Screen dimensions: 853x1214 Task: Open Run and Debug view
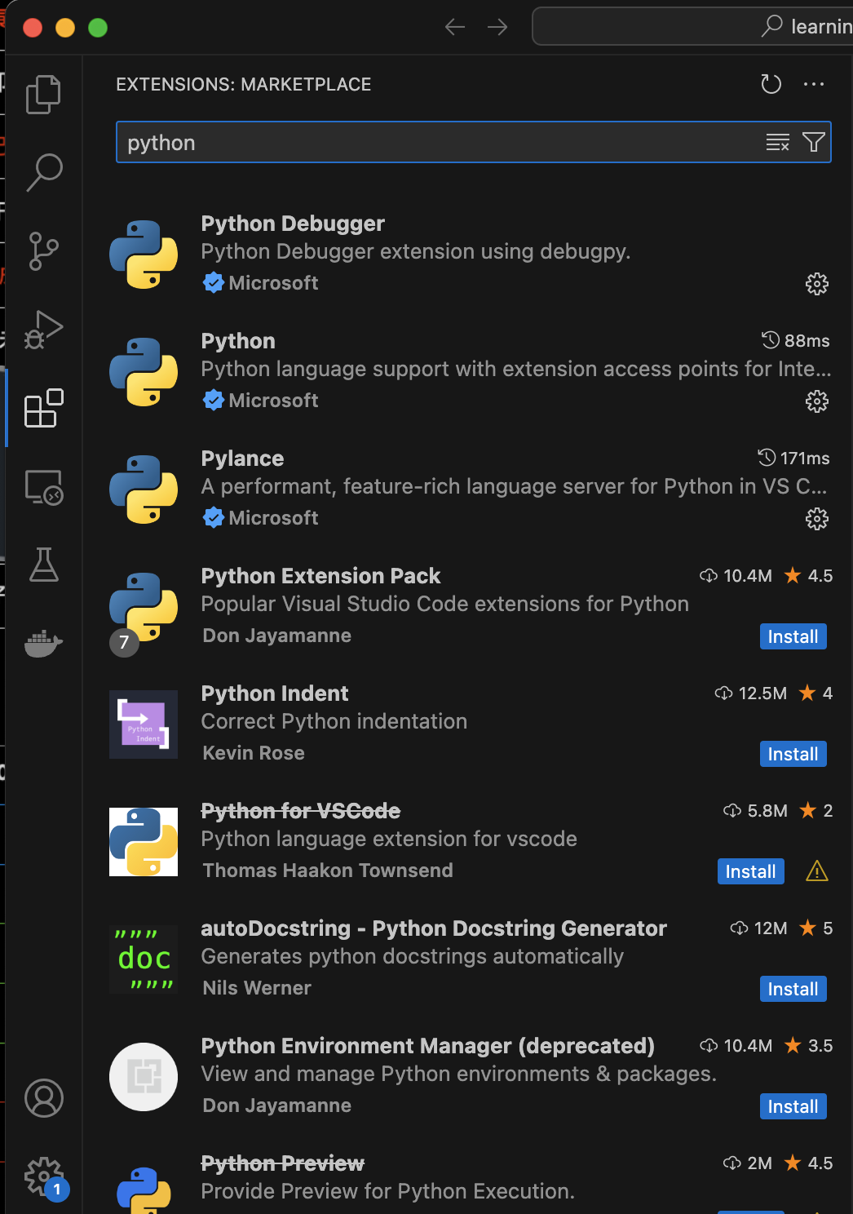point(43,330)
